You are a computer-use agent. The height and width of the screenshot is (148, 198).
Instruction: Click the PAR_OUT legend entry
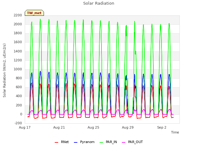click(132, 142)
